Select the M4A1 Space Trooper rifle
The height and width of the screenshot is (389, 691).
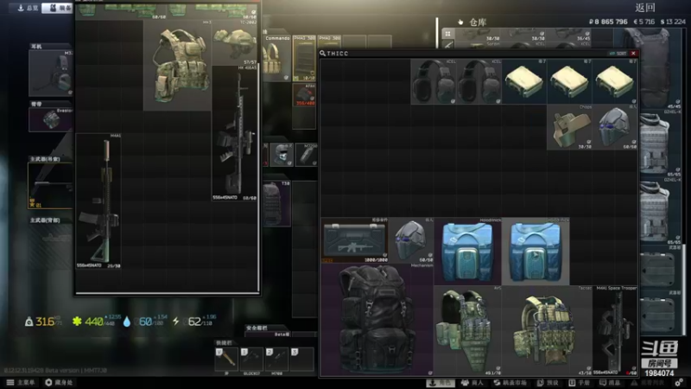pyautogui.click(x=615, y=331)
